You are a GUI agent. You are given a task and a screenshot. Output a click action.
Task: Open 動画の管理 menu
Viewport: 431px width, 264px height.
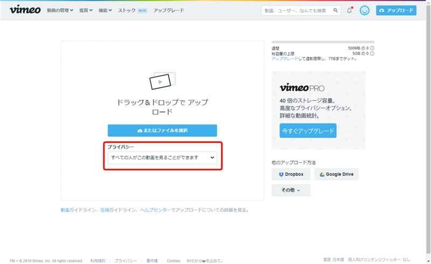tap(60, 10)
